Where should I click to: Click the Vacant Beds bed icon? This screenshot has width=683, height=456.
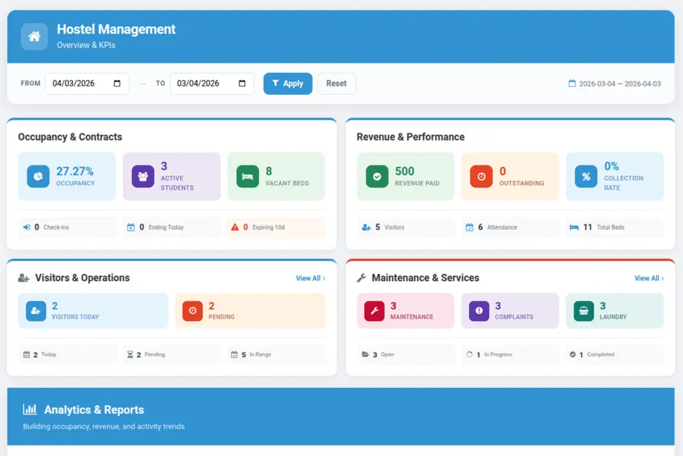[247, 176]
